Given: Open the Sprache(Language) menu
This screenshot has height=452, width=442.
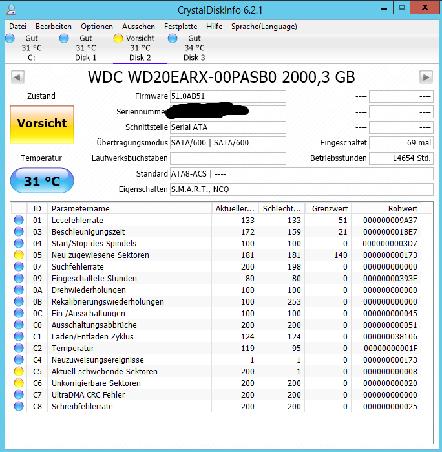Looking at the screenshot, I should pyautogui.click(x=264, y=27).
